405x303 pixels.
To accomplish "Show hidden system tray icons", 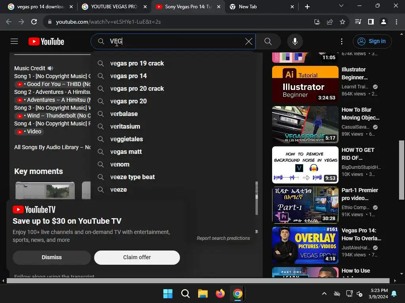I will coord(324,294).
